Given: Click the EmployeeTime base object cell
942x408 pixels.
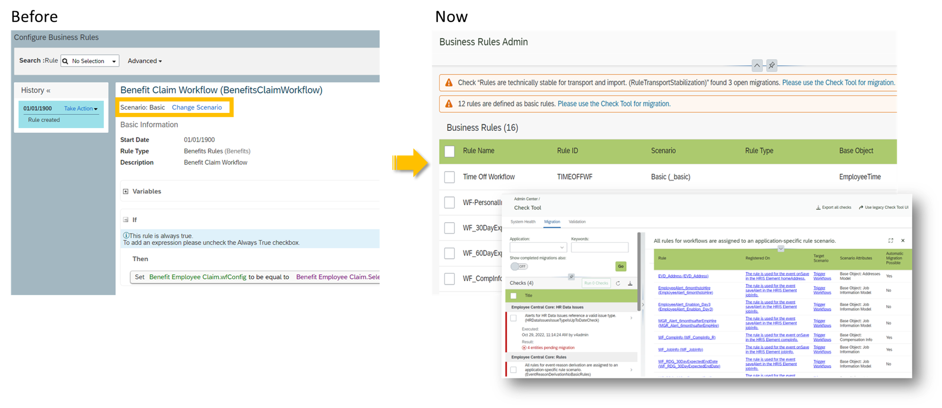Looking at the screenshot, I should coord(860,177).
